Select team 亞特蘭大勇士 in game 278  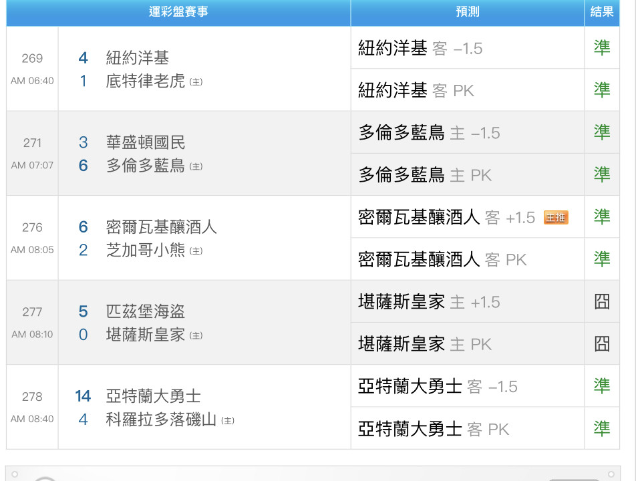click(153, 396)
